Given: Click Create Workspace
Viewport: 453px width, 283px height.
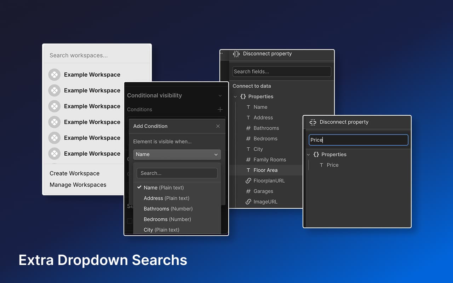Looking at the screenshot, I should pyautogui.click(x=74, y=173).
